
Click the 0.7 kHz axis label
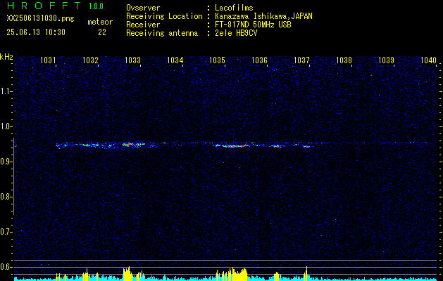[x=6, y=232]
